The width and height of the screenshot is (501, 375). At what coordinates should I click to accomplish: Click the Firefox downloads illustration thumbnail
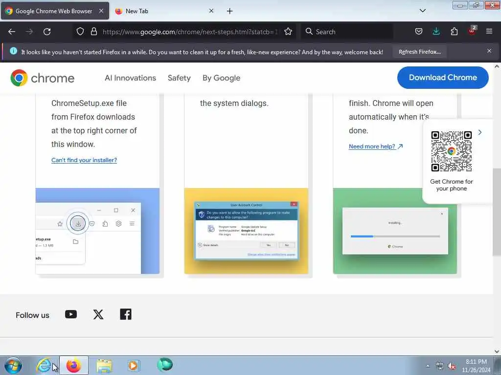(97, 231)
